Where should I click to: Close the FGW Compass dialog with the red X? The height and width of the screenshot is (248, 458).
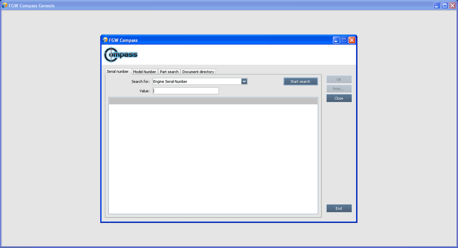[x=352, y=40]
